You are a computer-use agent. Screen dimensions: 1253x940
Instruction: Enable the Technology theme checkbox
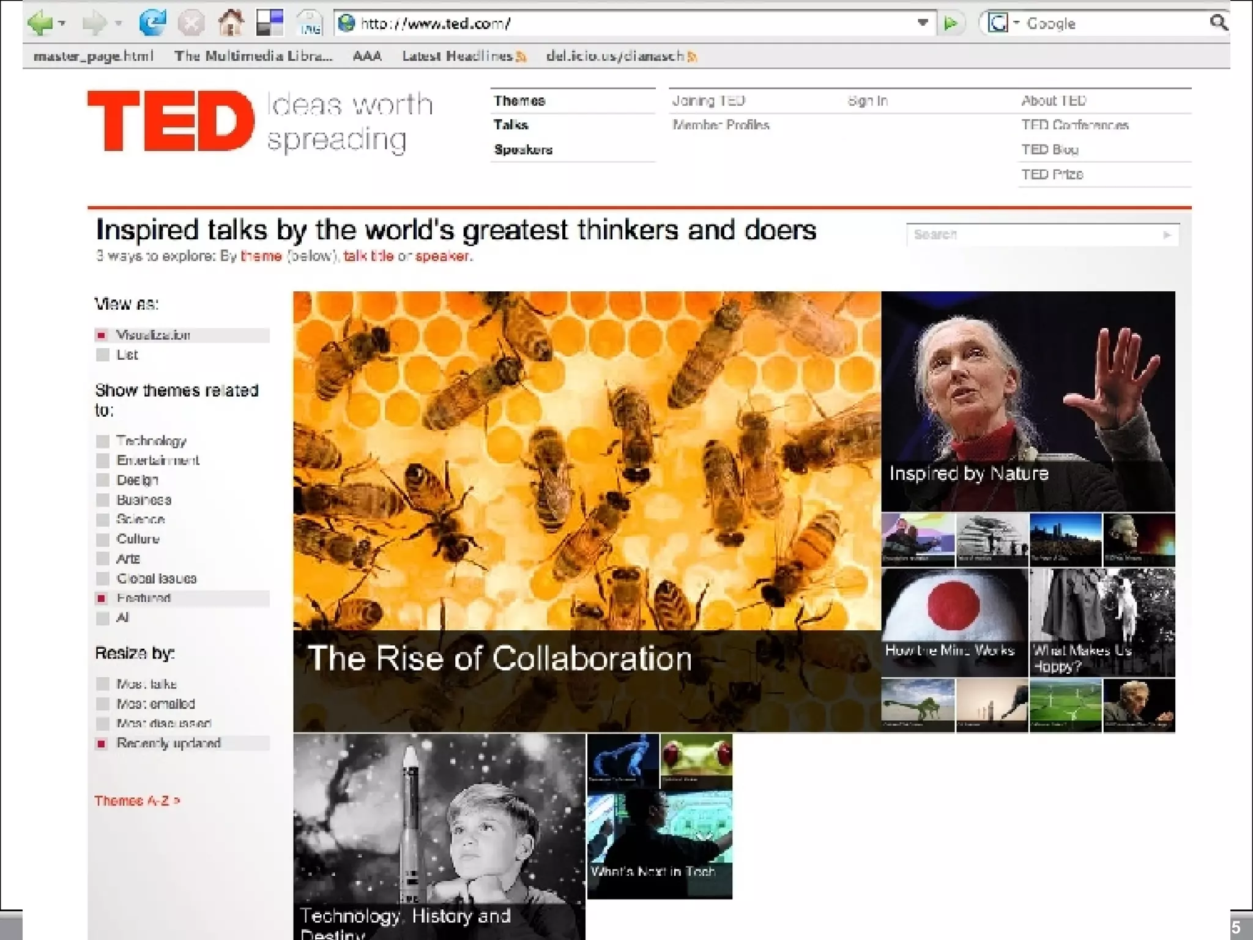[x=103, y=441]
